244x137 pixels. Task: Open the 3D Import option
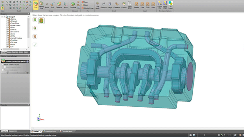tap(171, 5)
